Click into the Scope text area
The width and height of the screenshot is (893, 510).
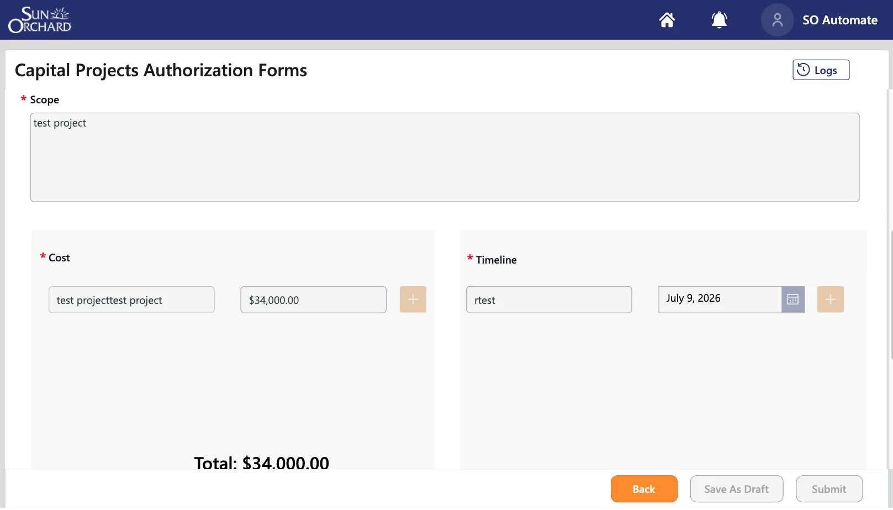coord(444,157)
